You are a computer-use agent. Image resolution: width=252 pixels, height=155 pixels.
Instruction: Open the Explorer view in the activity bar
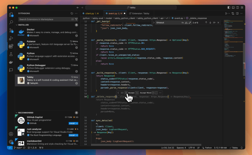tap(11, 15)
